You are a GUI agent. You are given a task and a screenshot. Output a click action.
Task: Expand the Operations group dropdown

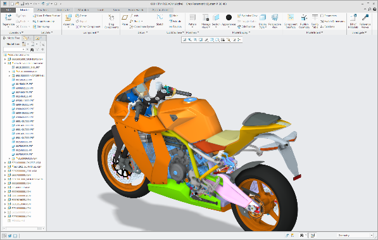(x=16, y=32)
